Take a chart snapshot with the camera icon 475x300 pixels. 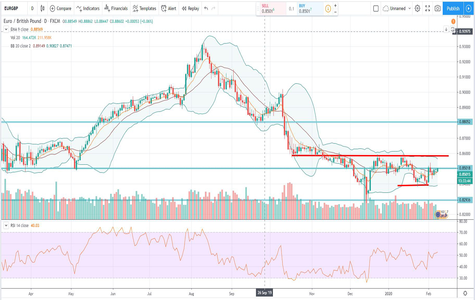(x=437, y=9)
